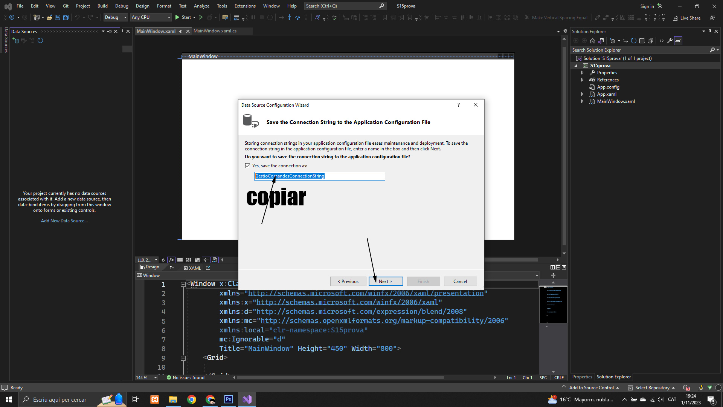Open Photoshop from the taskbar

coord(229,399)
